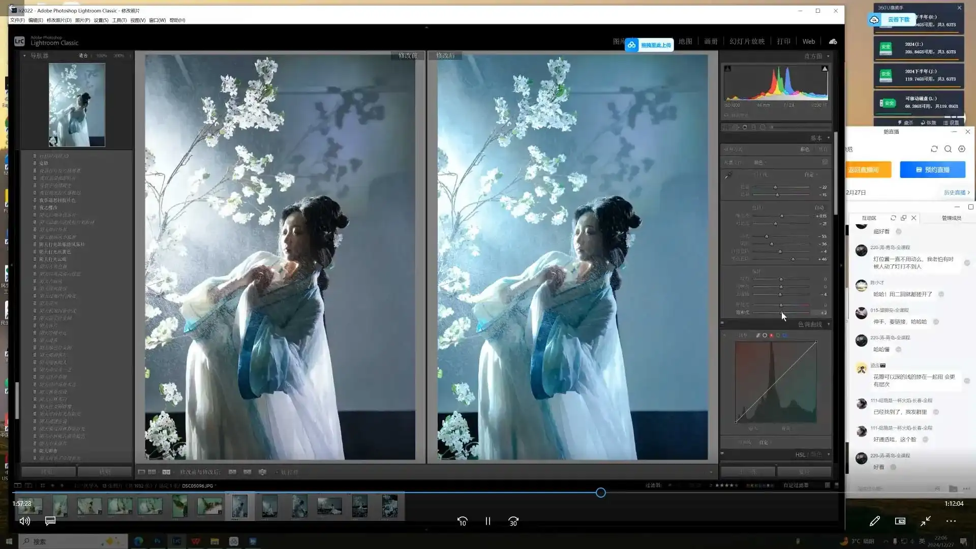Image resolution: width=976 pixels, height=549 pixels.
Task: Mute the video player volume
Action: click(x=24, y=521)
